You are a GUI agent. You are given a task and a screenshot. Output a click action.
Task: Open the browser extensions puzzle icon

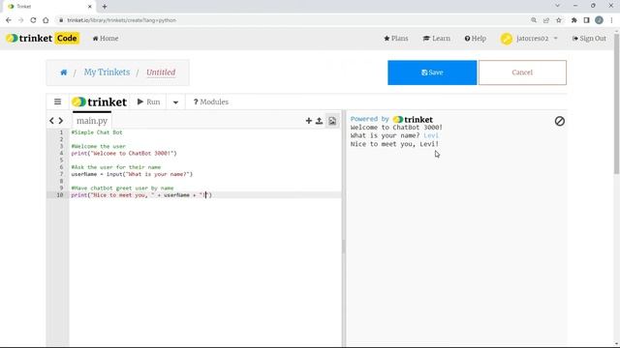pos(573,20)
